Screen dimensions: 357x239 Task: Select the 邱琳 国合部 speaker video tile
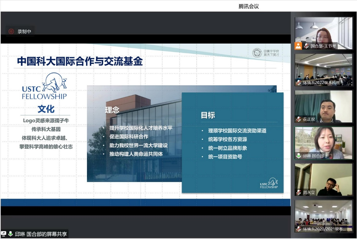pos(323,143)
